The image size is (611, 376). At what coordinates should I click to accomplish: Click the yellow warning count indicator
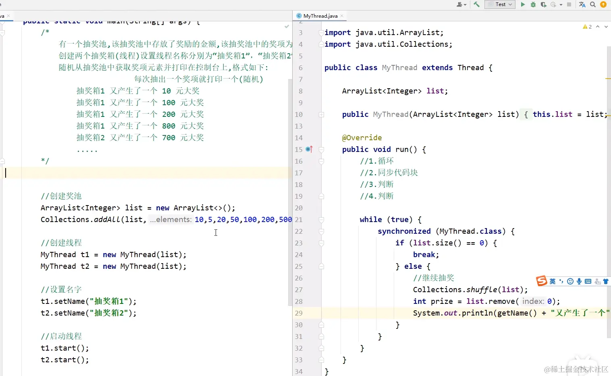click(587, 27)
